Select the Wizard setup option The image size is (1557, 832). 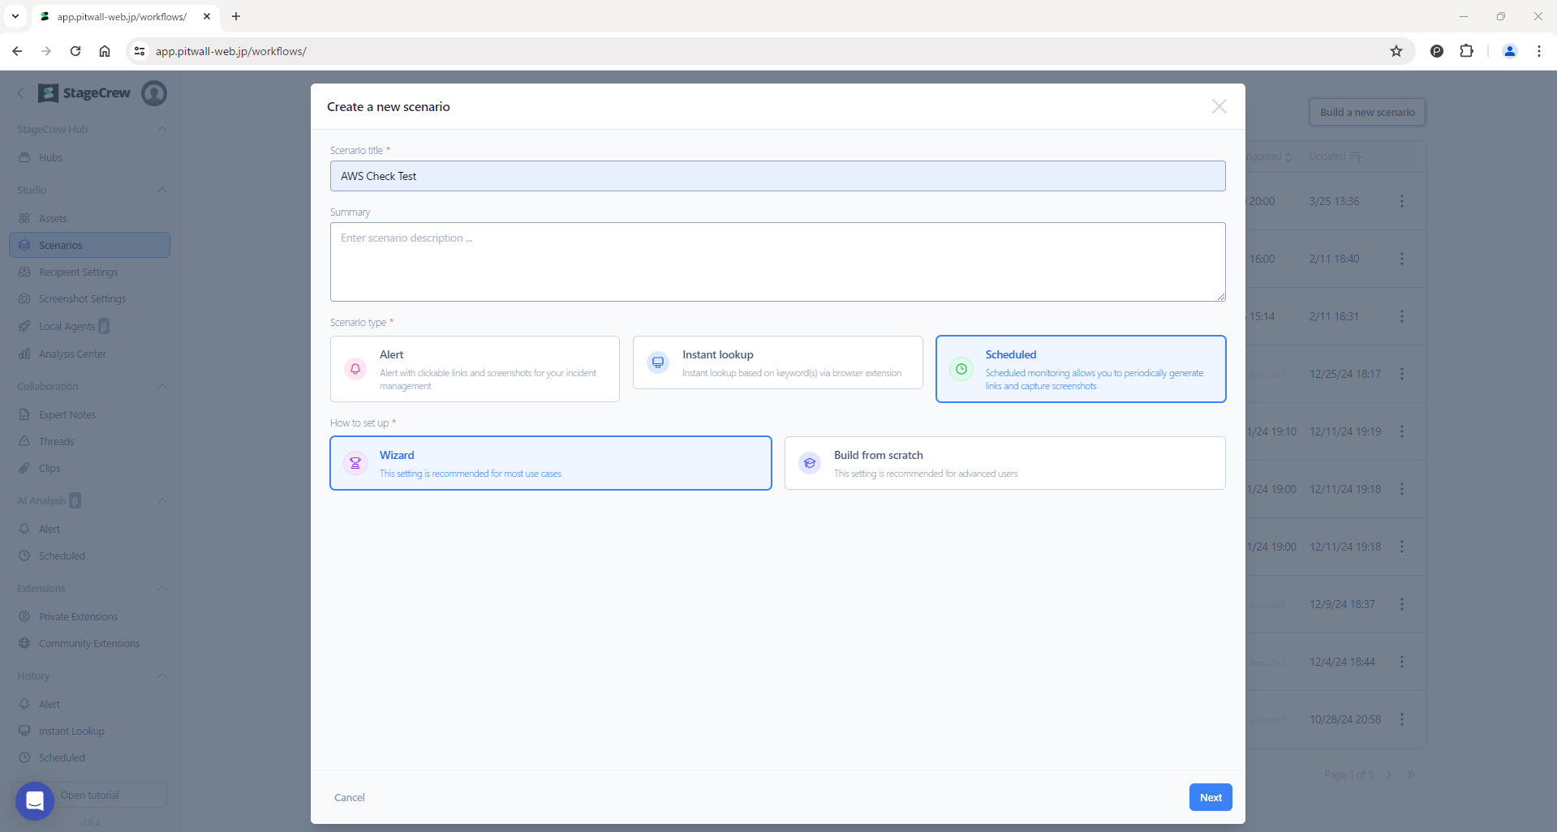(x=550, y=463)
